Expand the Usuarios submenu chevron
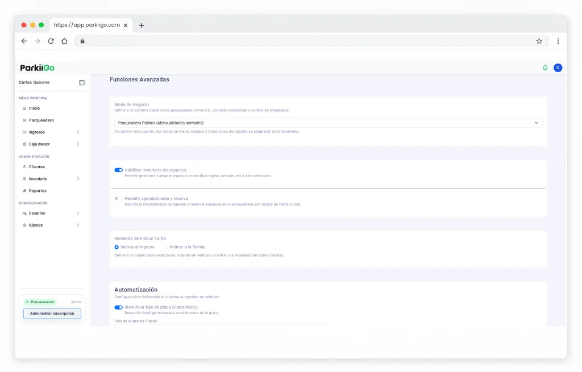 click(x=78, y=213)
